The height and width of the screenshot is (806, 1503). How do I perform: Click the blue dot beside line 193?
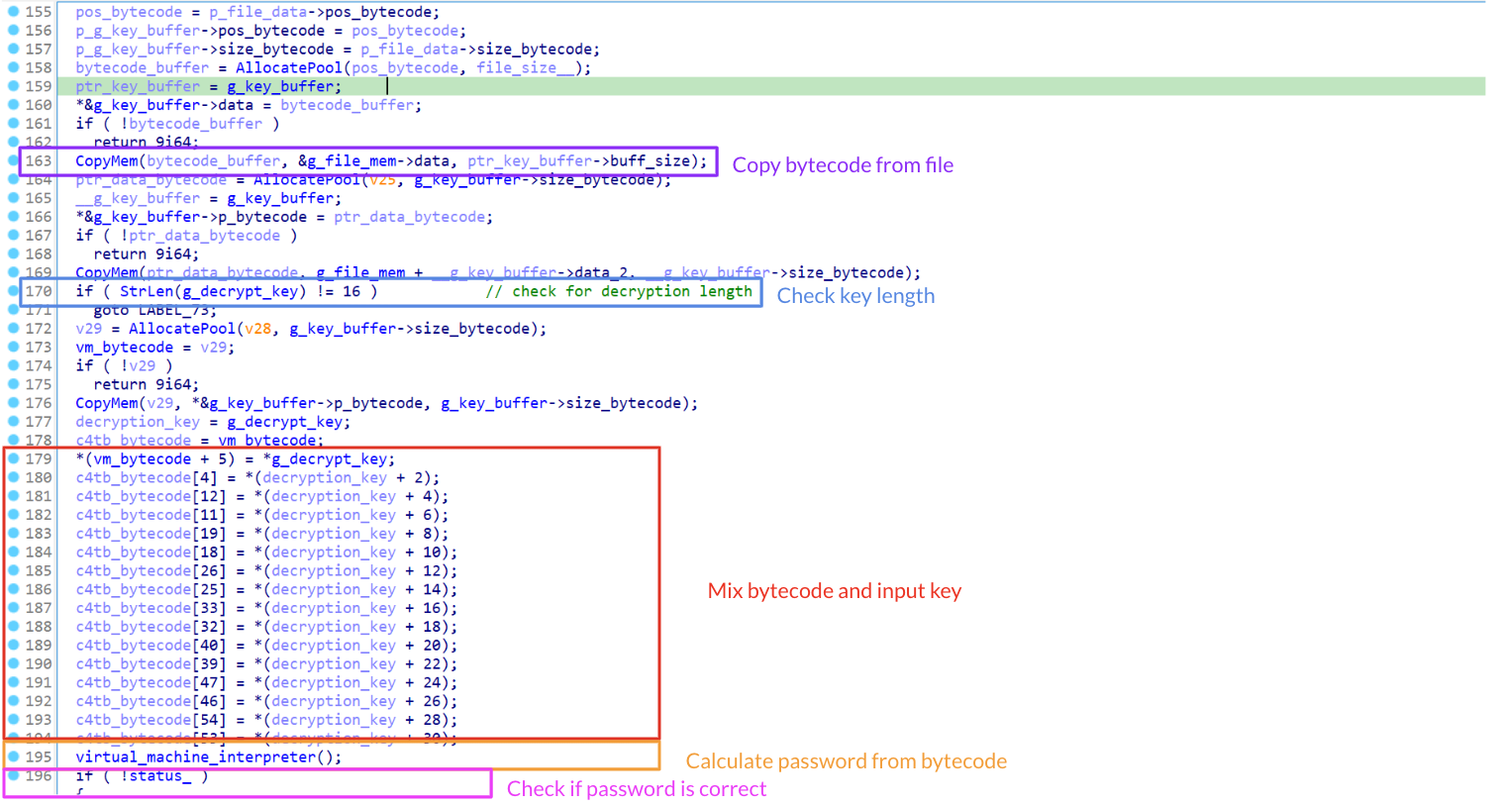coord(14,720)
